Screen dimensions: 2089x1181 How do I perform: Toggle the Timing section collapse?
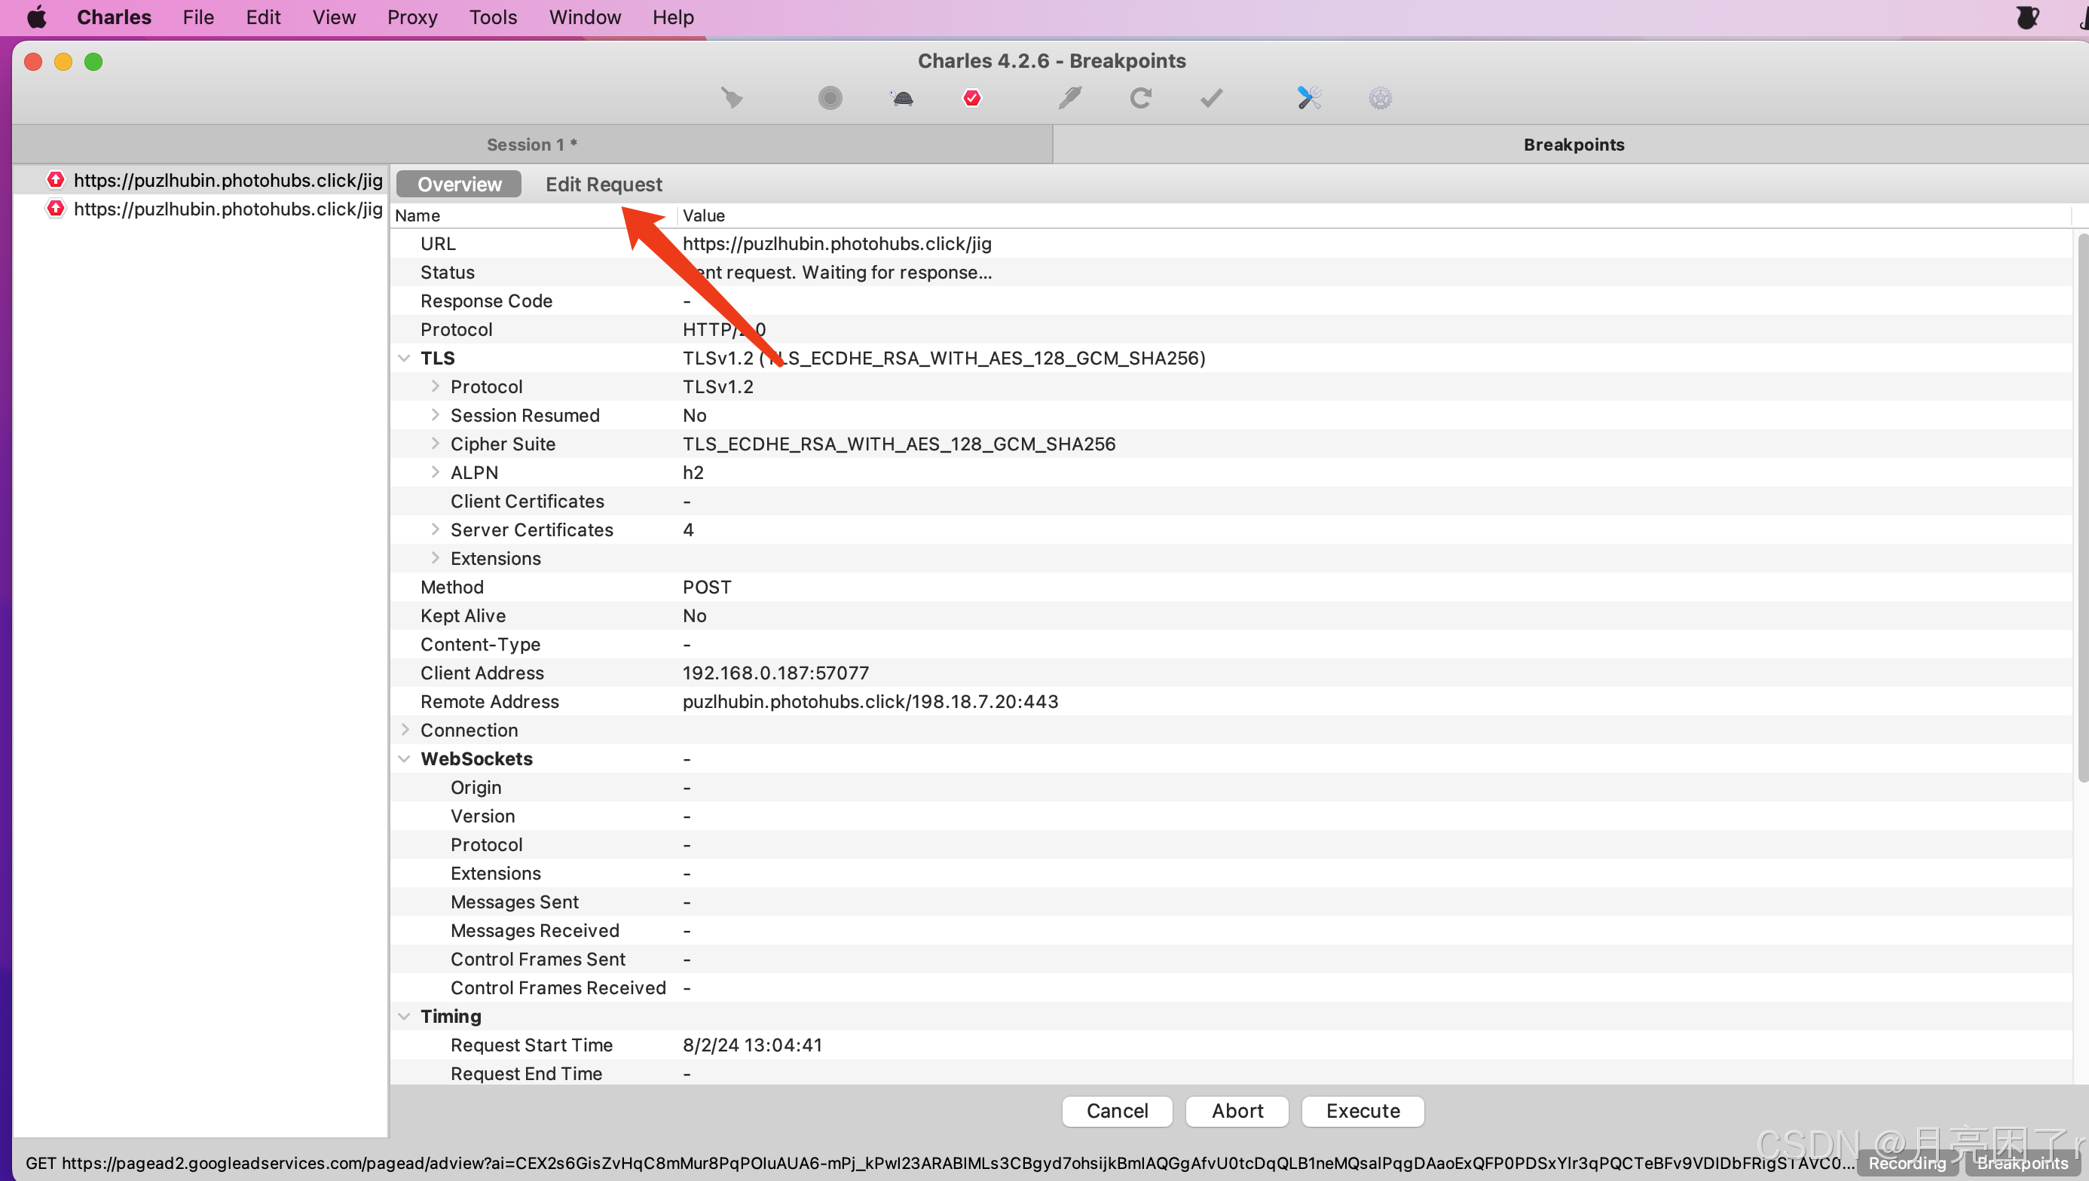(x=408, y=1016)
